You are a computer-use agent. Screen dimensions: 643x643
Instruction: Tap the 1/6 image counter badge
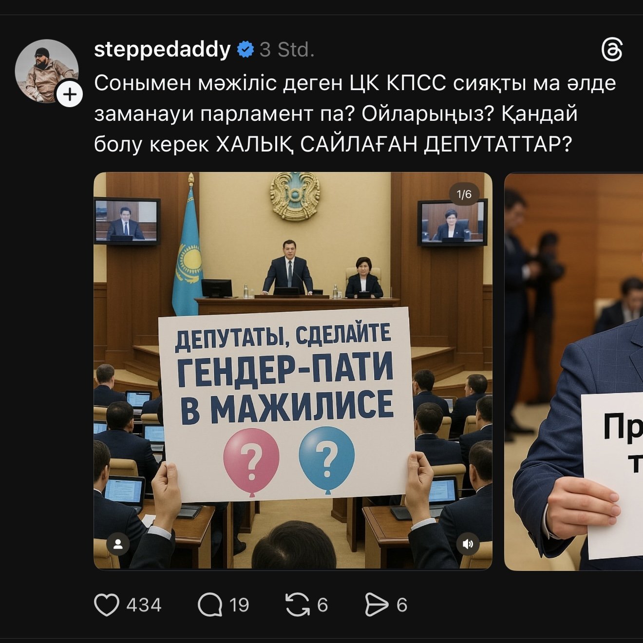pos(464,194)
